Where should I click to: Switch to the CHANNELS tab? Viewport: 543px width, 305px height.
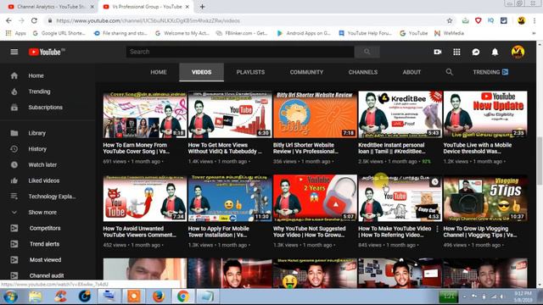[x=363, y=72]
